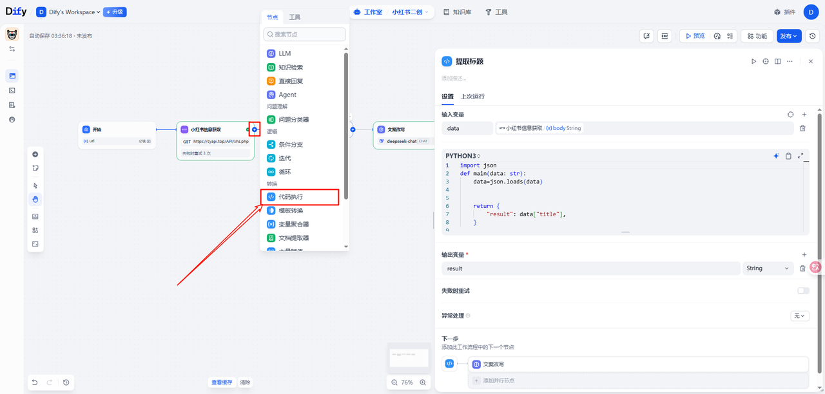This screenshot has height=394, width=825.
Task: Expand the code editor to fullscreen
Action: 801,156
